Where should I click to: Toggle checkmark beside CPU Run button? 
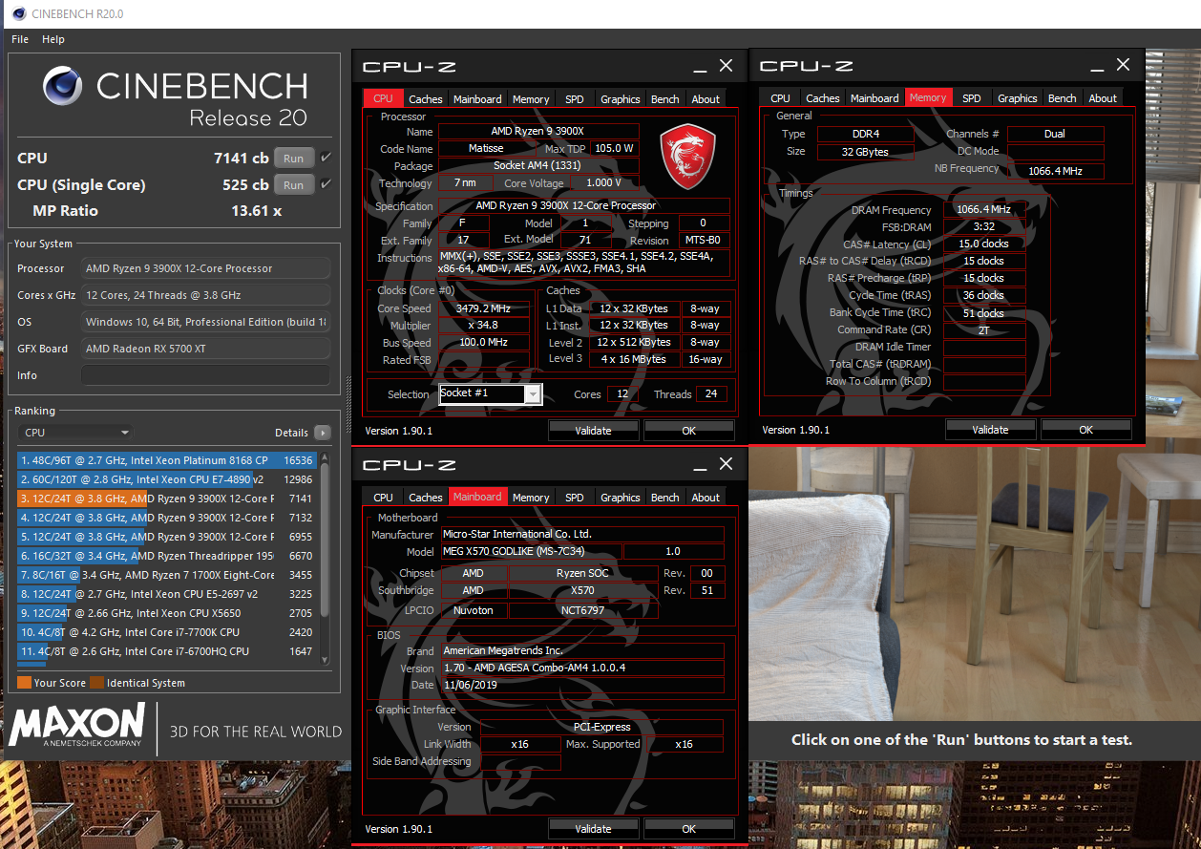(327, 159)
